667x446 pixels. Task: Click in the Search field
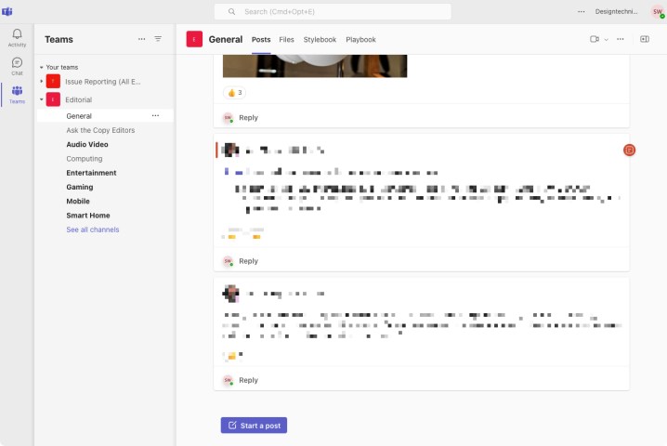click(x=333, y=11)
